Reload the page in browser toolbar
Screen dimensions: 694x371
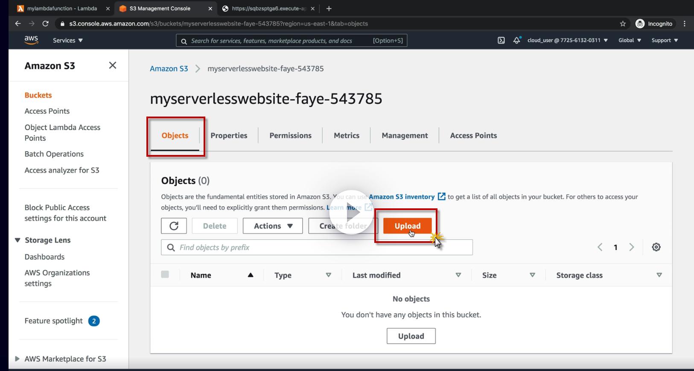click(x=45, y=24)
